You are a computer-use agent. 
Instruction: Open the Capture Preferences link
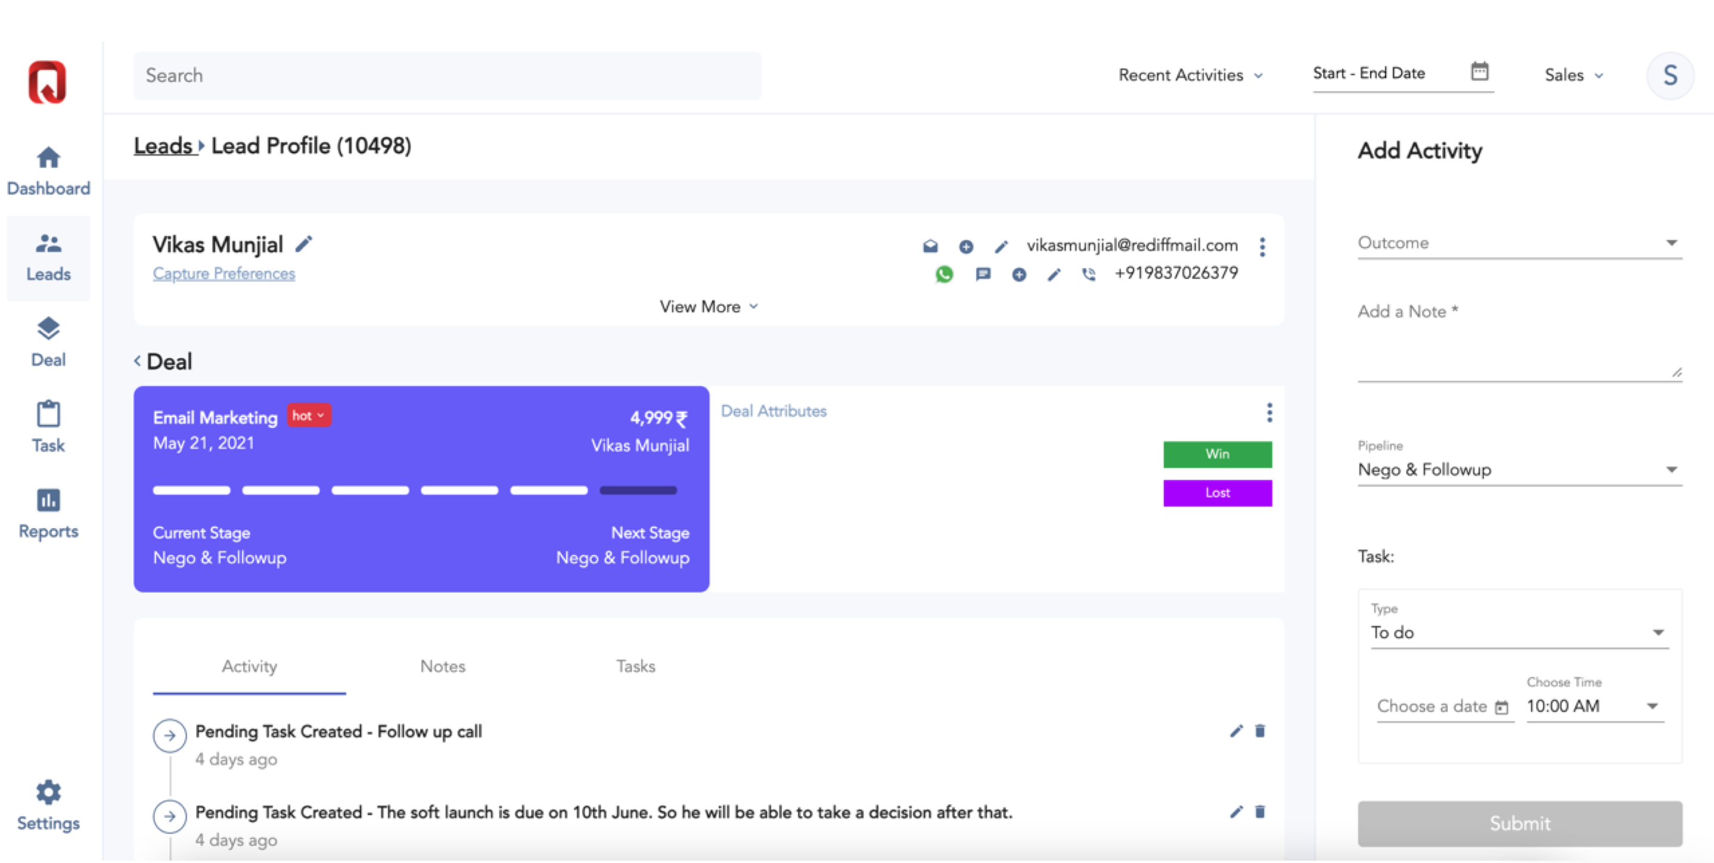pyautogui.click(x=223, y=274)
